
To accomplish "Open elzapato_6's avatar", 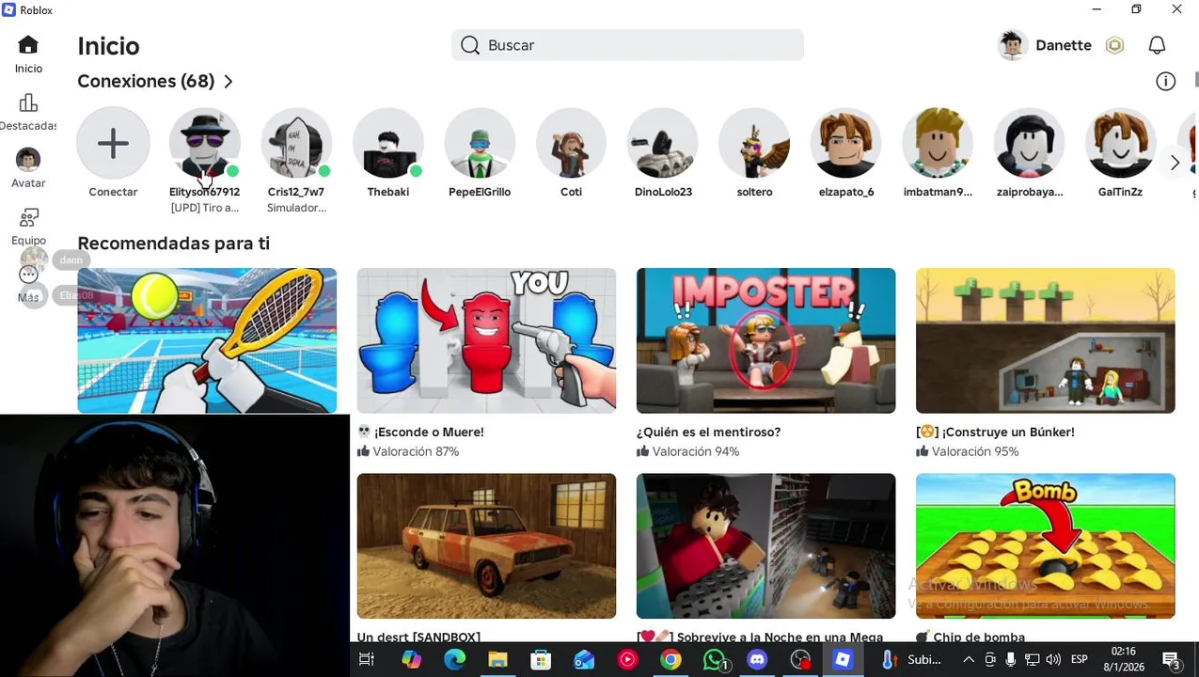I will 846,144.
